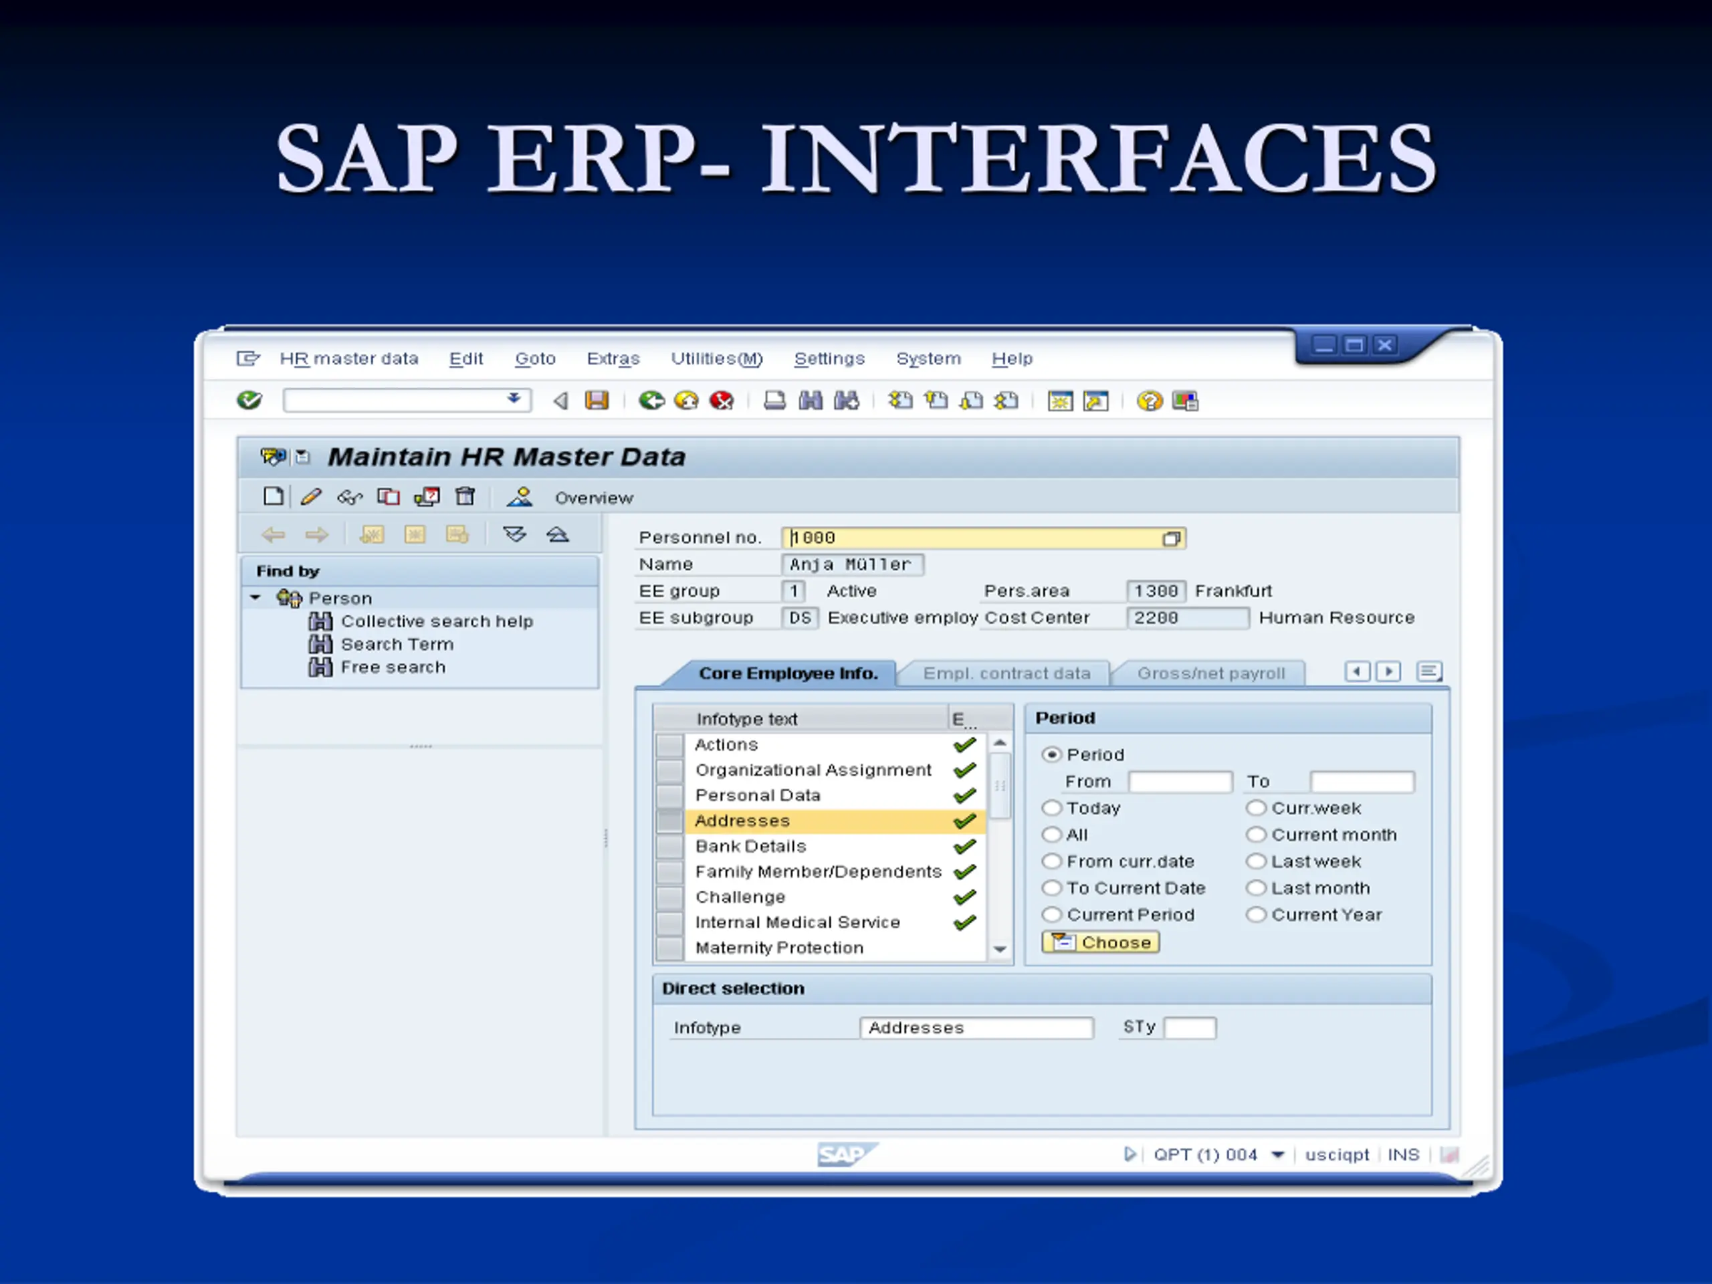Click the Overview button
The image size is (1712, 1284).
[594, 498]
